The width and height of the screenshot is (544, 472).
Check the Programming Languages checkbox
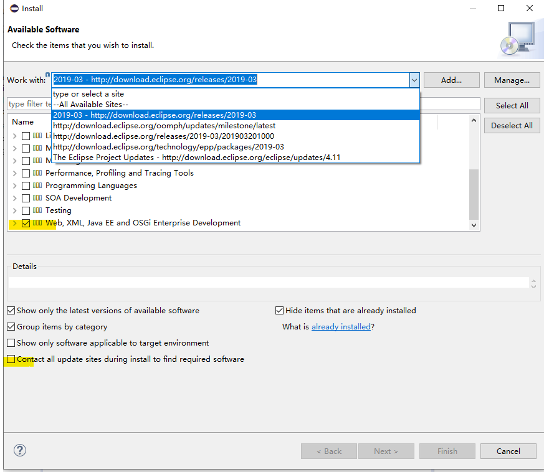[26, 186]
